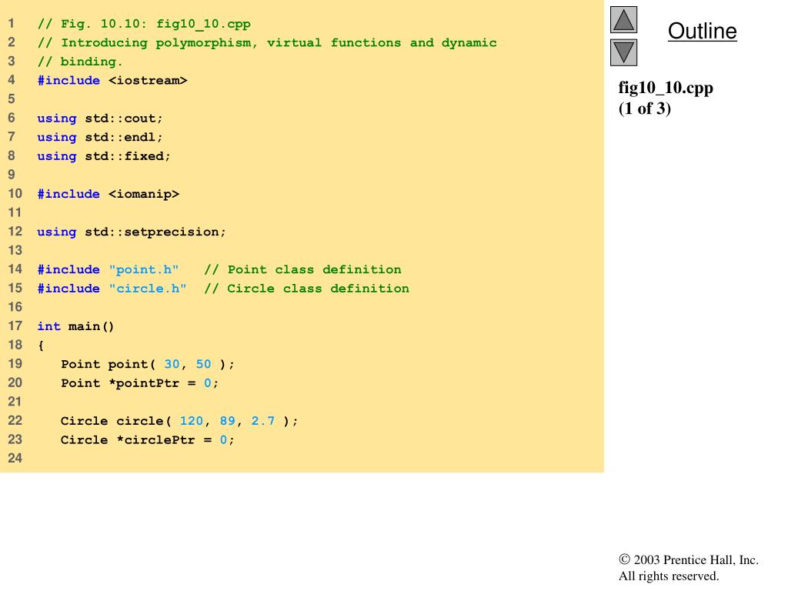The image size is (788, 591).
Task: Click the "using std::fixed;" statement
Action: (104, 156)
